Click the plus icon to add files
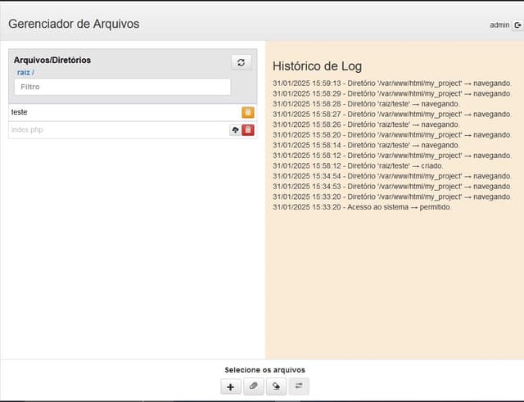The image size is (524, 402). coord(231,386)
